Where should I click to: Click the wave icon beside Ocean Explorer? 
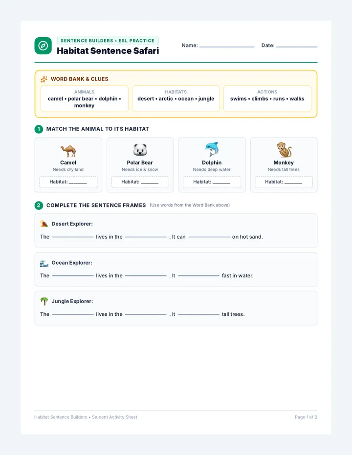44,263
